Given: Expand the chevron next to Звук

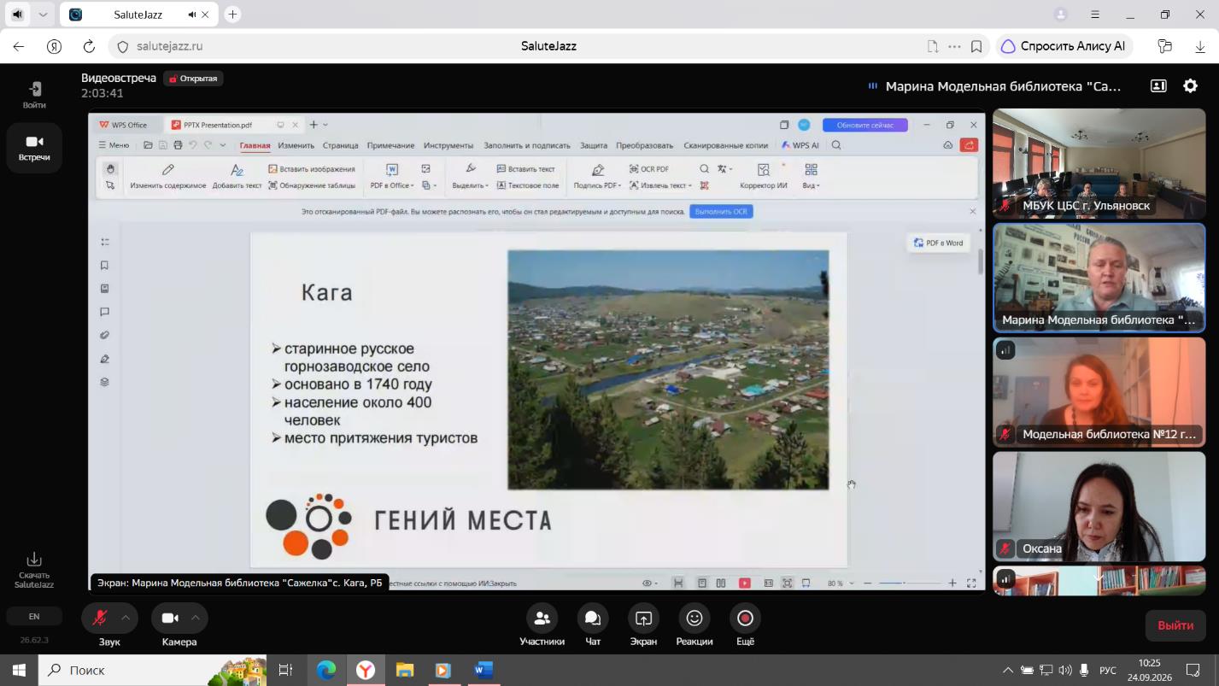Looking at the screenshot, I should click(x=126, y=618).
